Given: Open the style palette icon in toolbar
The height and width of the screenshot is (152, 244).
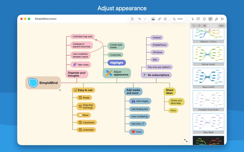Looking at the screenshot, I should click(210, 19).
